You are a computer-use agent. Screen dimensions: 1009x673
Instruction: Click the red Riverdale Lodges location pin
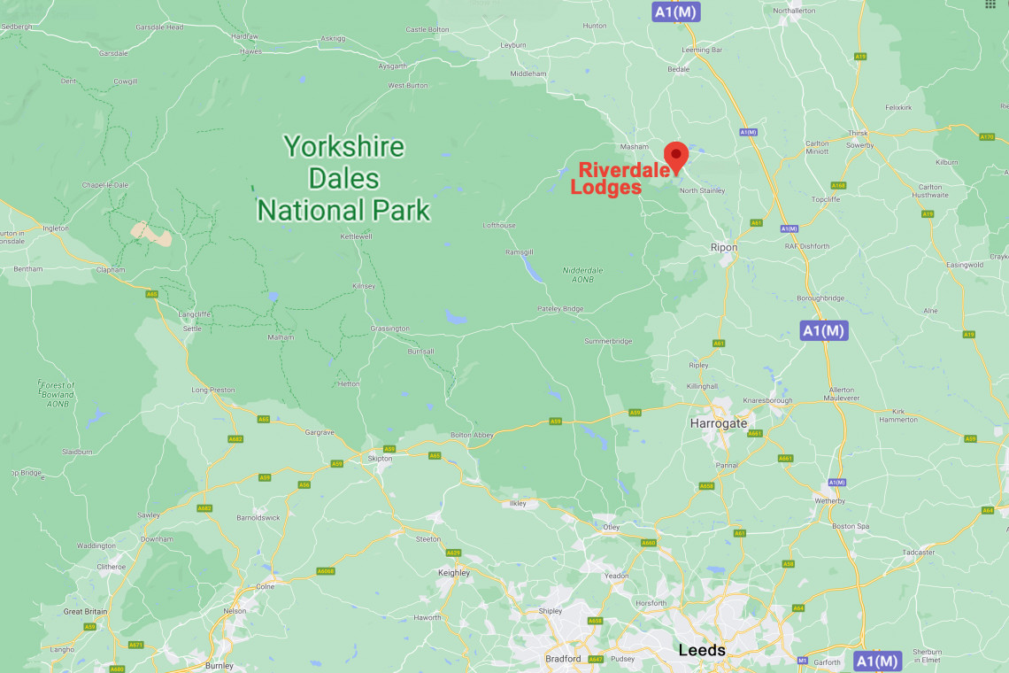(x=675, y=159)
